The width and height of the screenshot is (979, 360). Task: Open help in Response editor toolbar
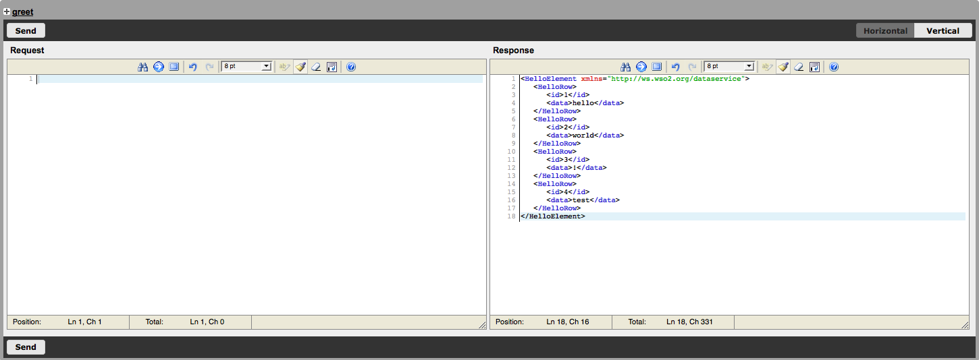(834, 67)
